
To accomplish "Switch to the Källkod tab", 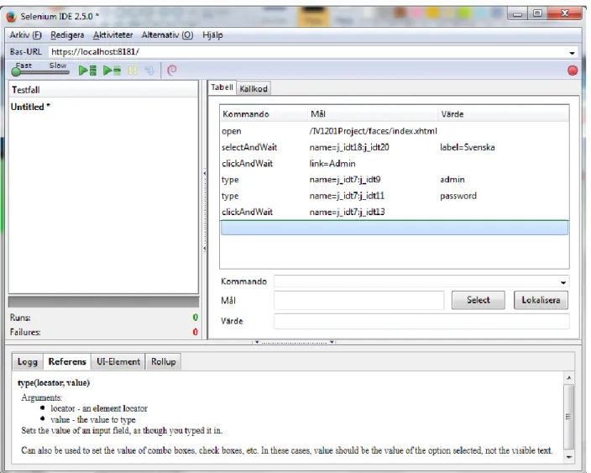I will (x=254, y=89).
